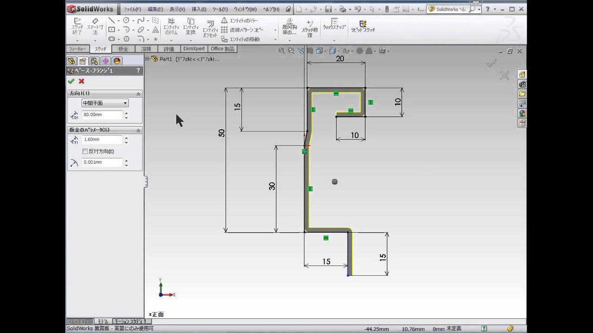Expand the Part1 tree node

(147, 59)
